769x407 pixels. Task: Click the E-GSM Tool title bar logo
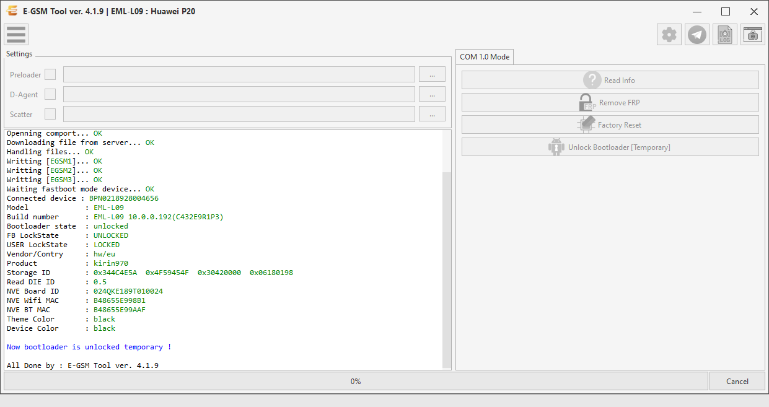click(x=12, y=11)
